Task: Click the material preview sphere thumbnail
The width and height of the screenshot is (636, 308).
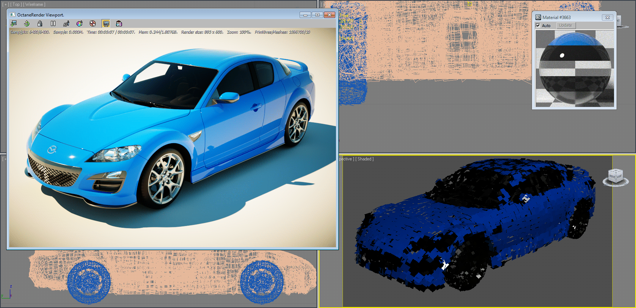Action: (575, 68)
